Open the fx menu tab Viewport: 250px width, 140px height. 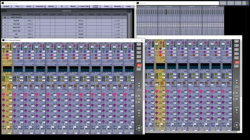point(62,6)
